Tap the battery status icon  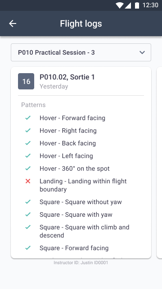click(137, 5)
